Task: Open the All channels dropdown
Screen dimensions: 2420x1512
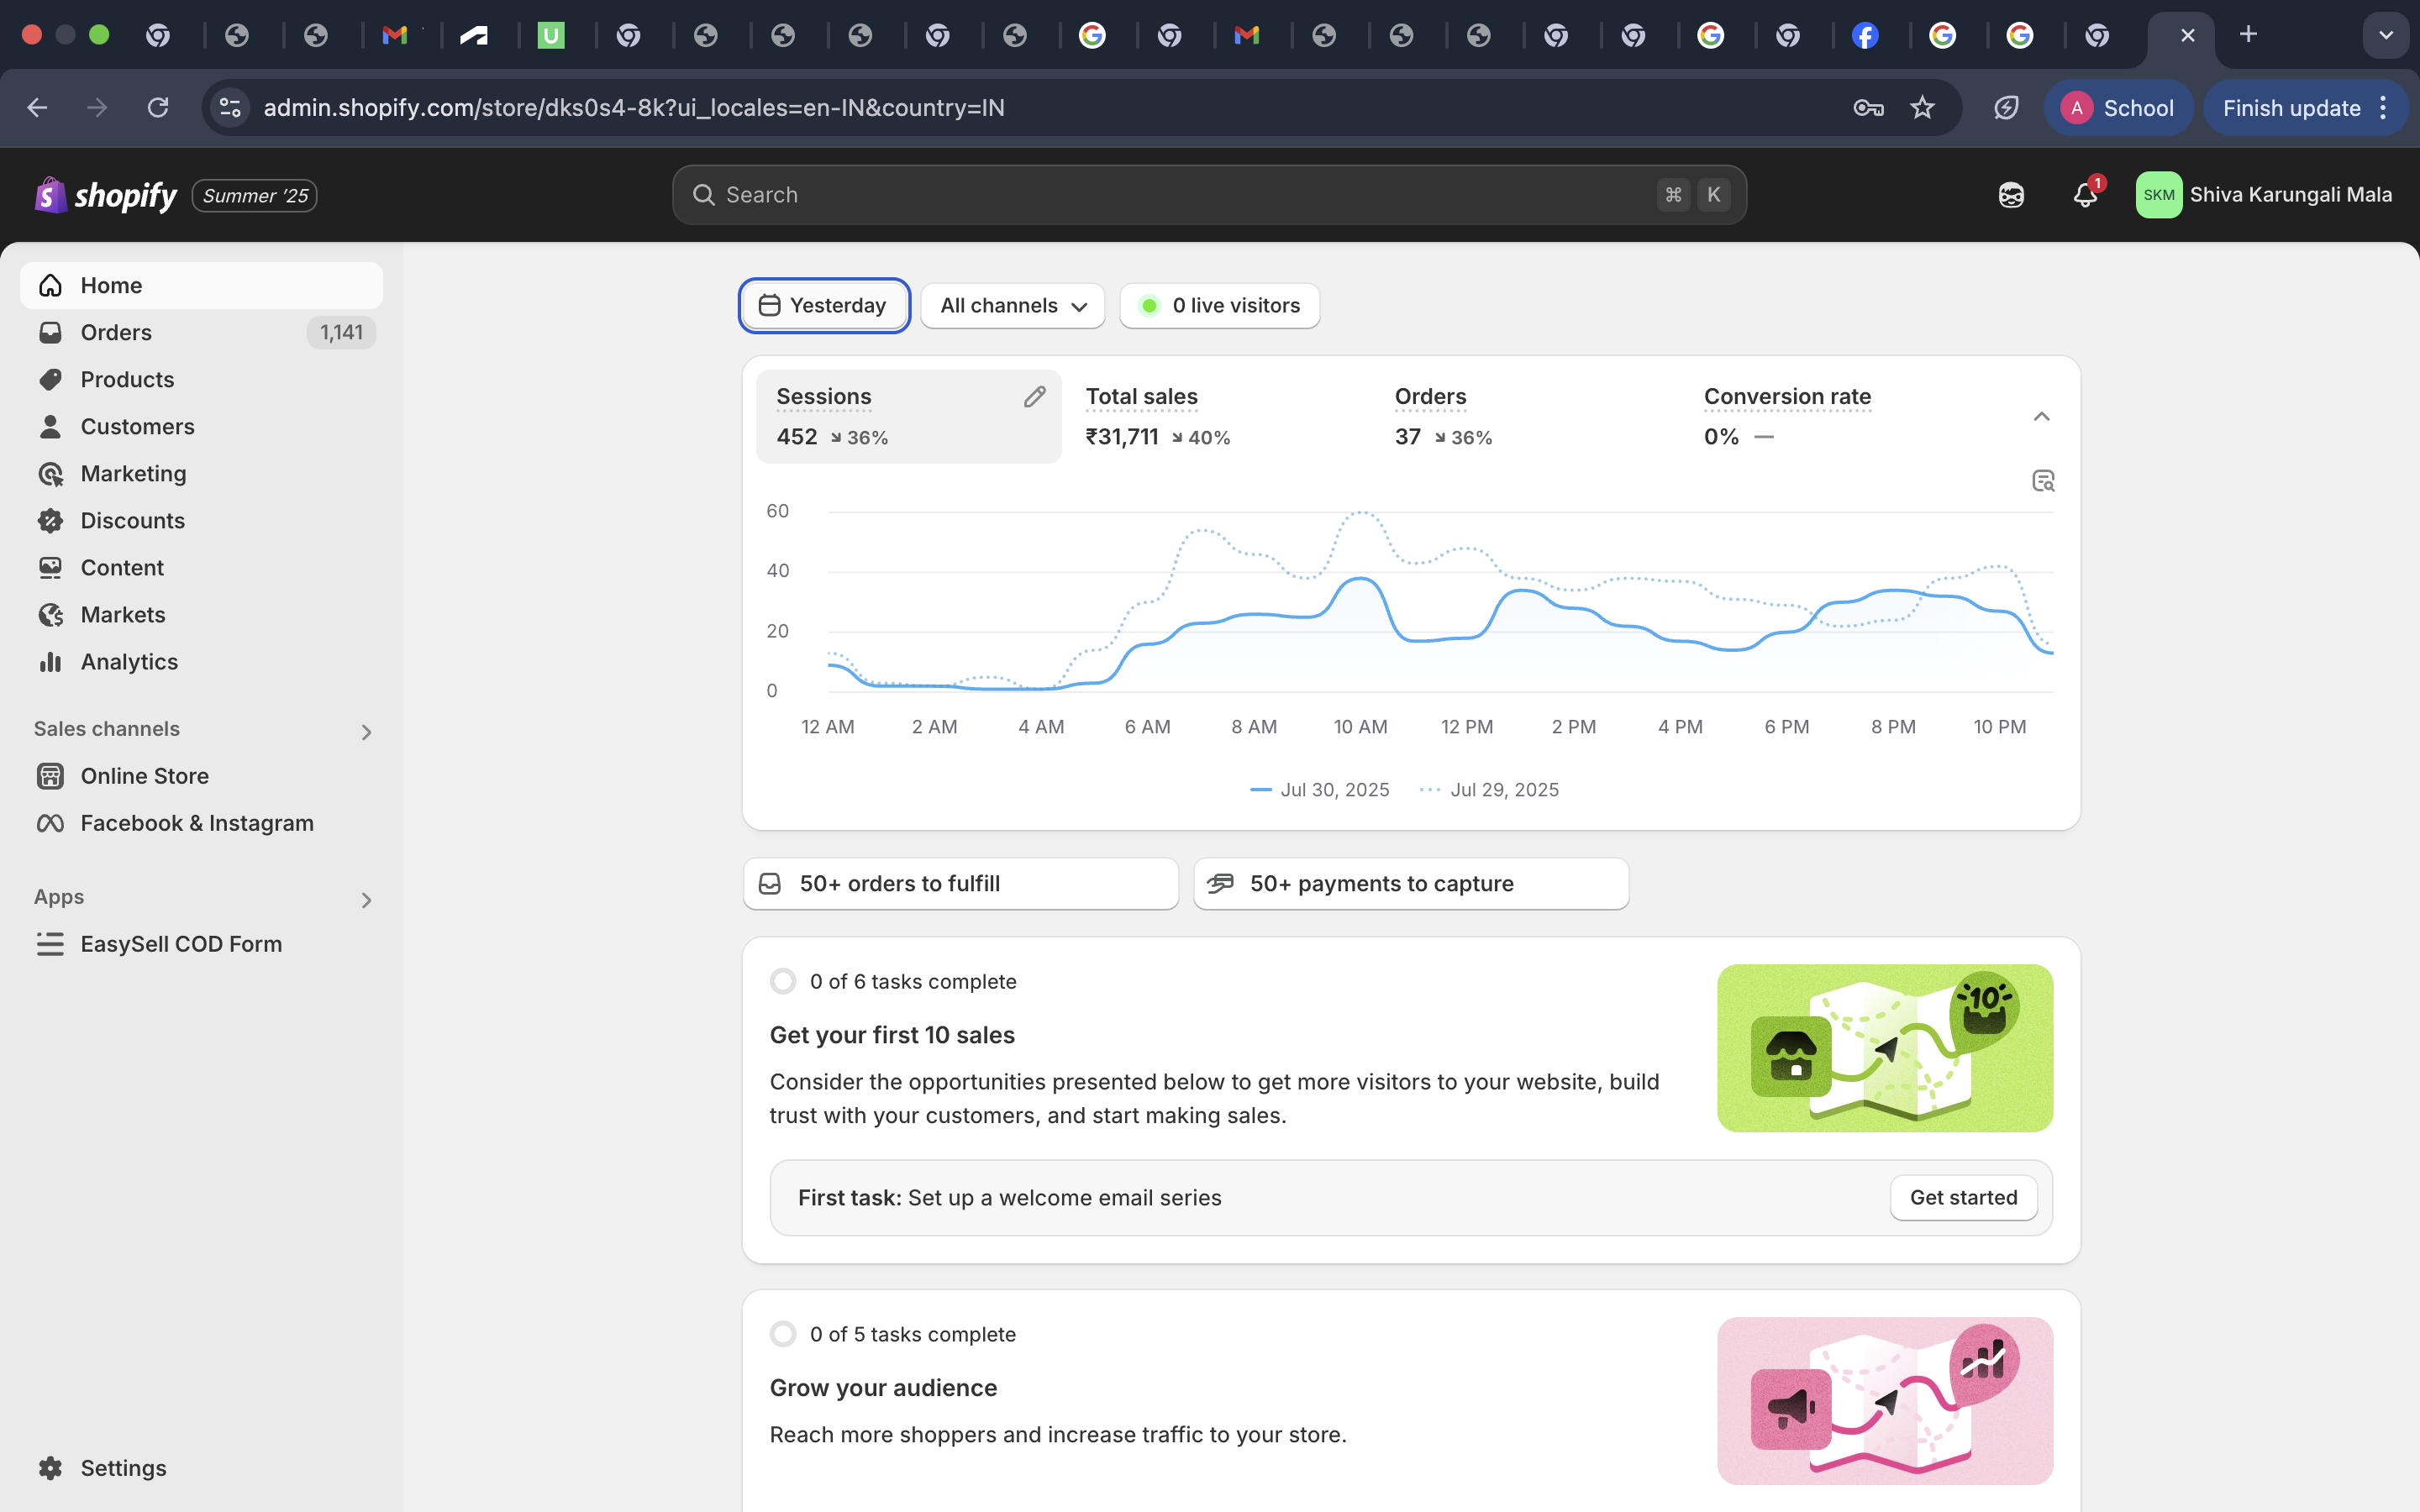Action: [1011, 305]
